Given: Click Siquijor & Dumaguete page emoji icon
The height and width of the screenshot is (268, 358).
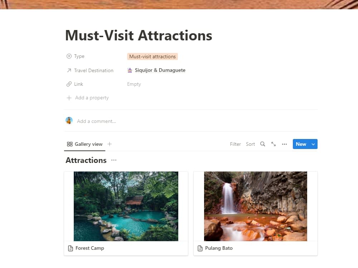Looking at the screenshot, I should pos(130,70).
